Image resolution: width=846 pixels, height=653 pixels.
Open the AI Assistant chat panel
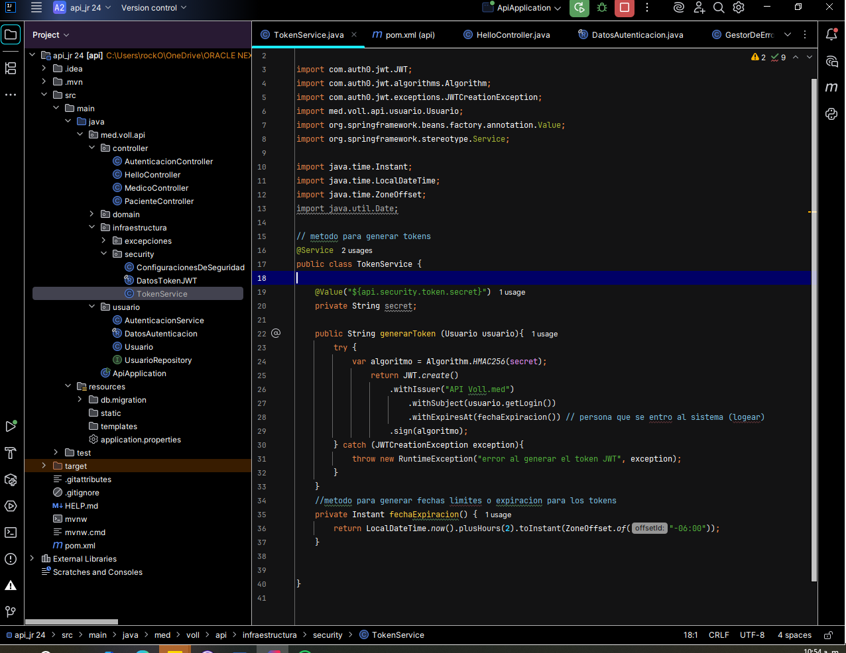831,62
